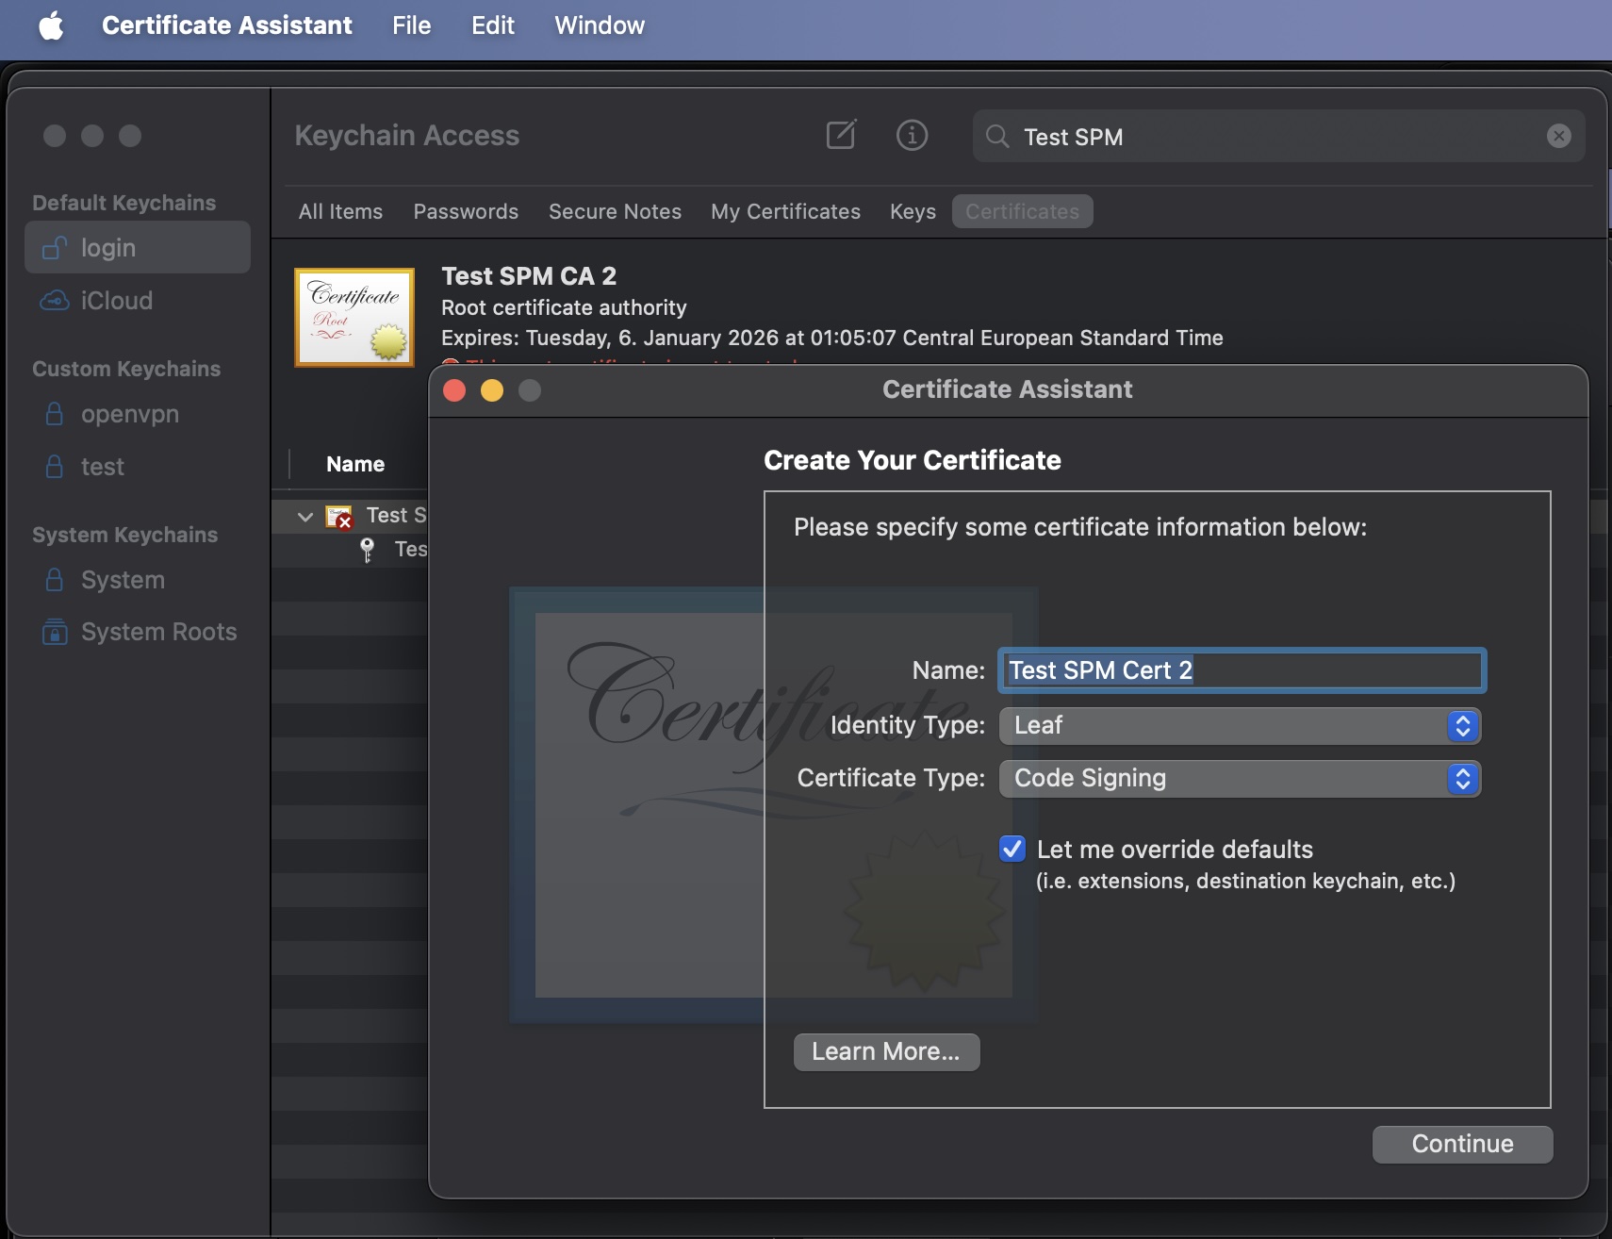Screen dimensions: 1612x1239
Task: Toggle Let me override defaults checkbox
Action: click(1012, 849)
